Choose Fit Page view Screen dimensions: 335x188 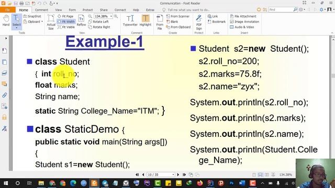(x=65, y=16)
